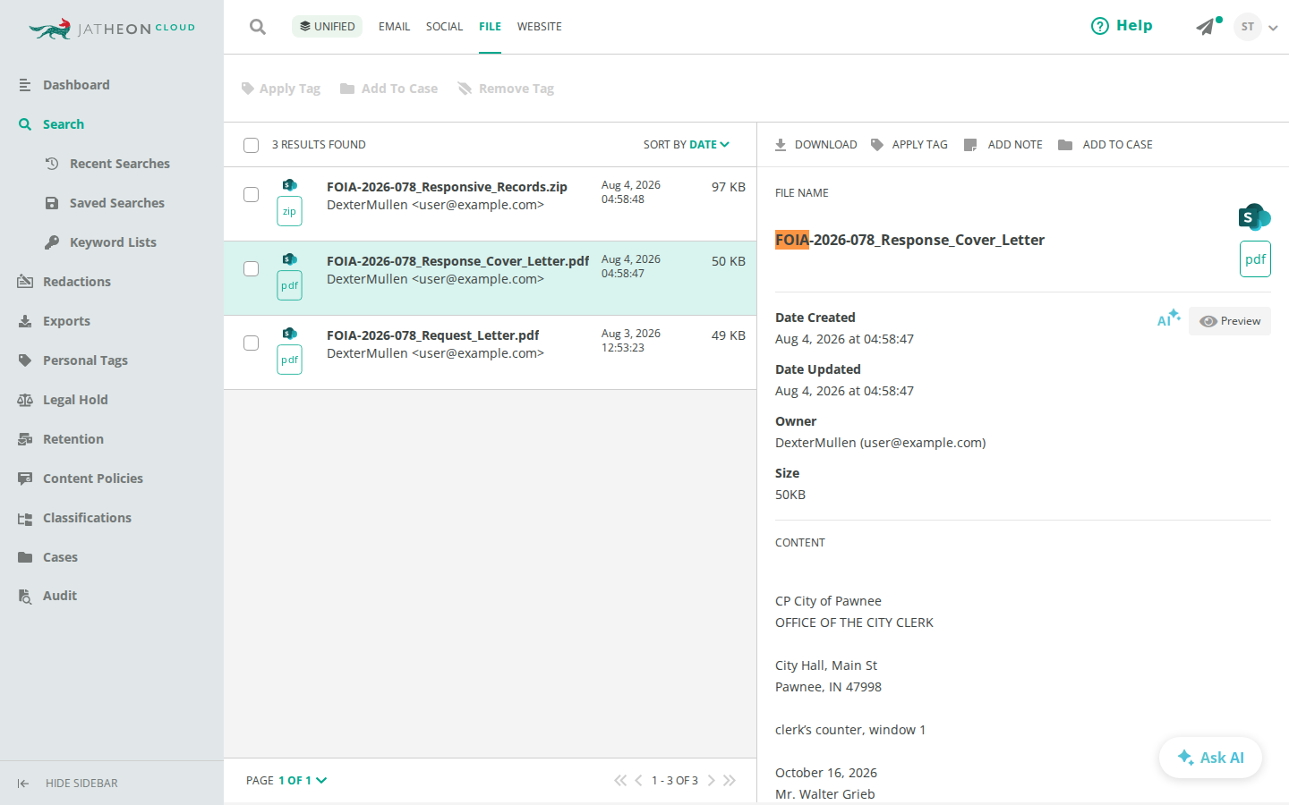Switch to the Website tab
The width and height of the screenshot is (1289, 805).
click(540, 27)
